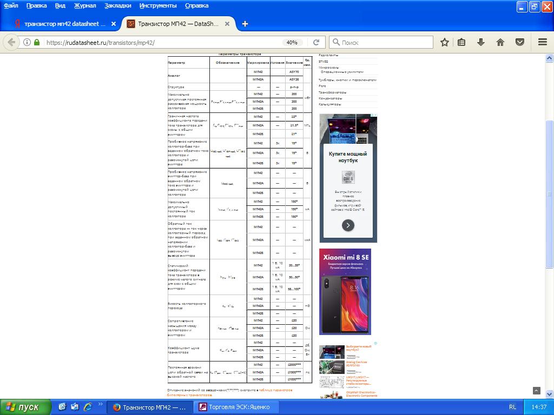The image size is (554, 415).
Task: Switch to the Yandex search results tab
Action: coord(62,24)
